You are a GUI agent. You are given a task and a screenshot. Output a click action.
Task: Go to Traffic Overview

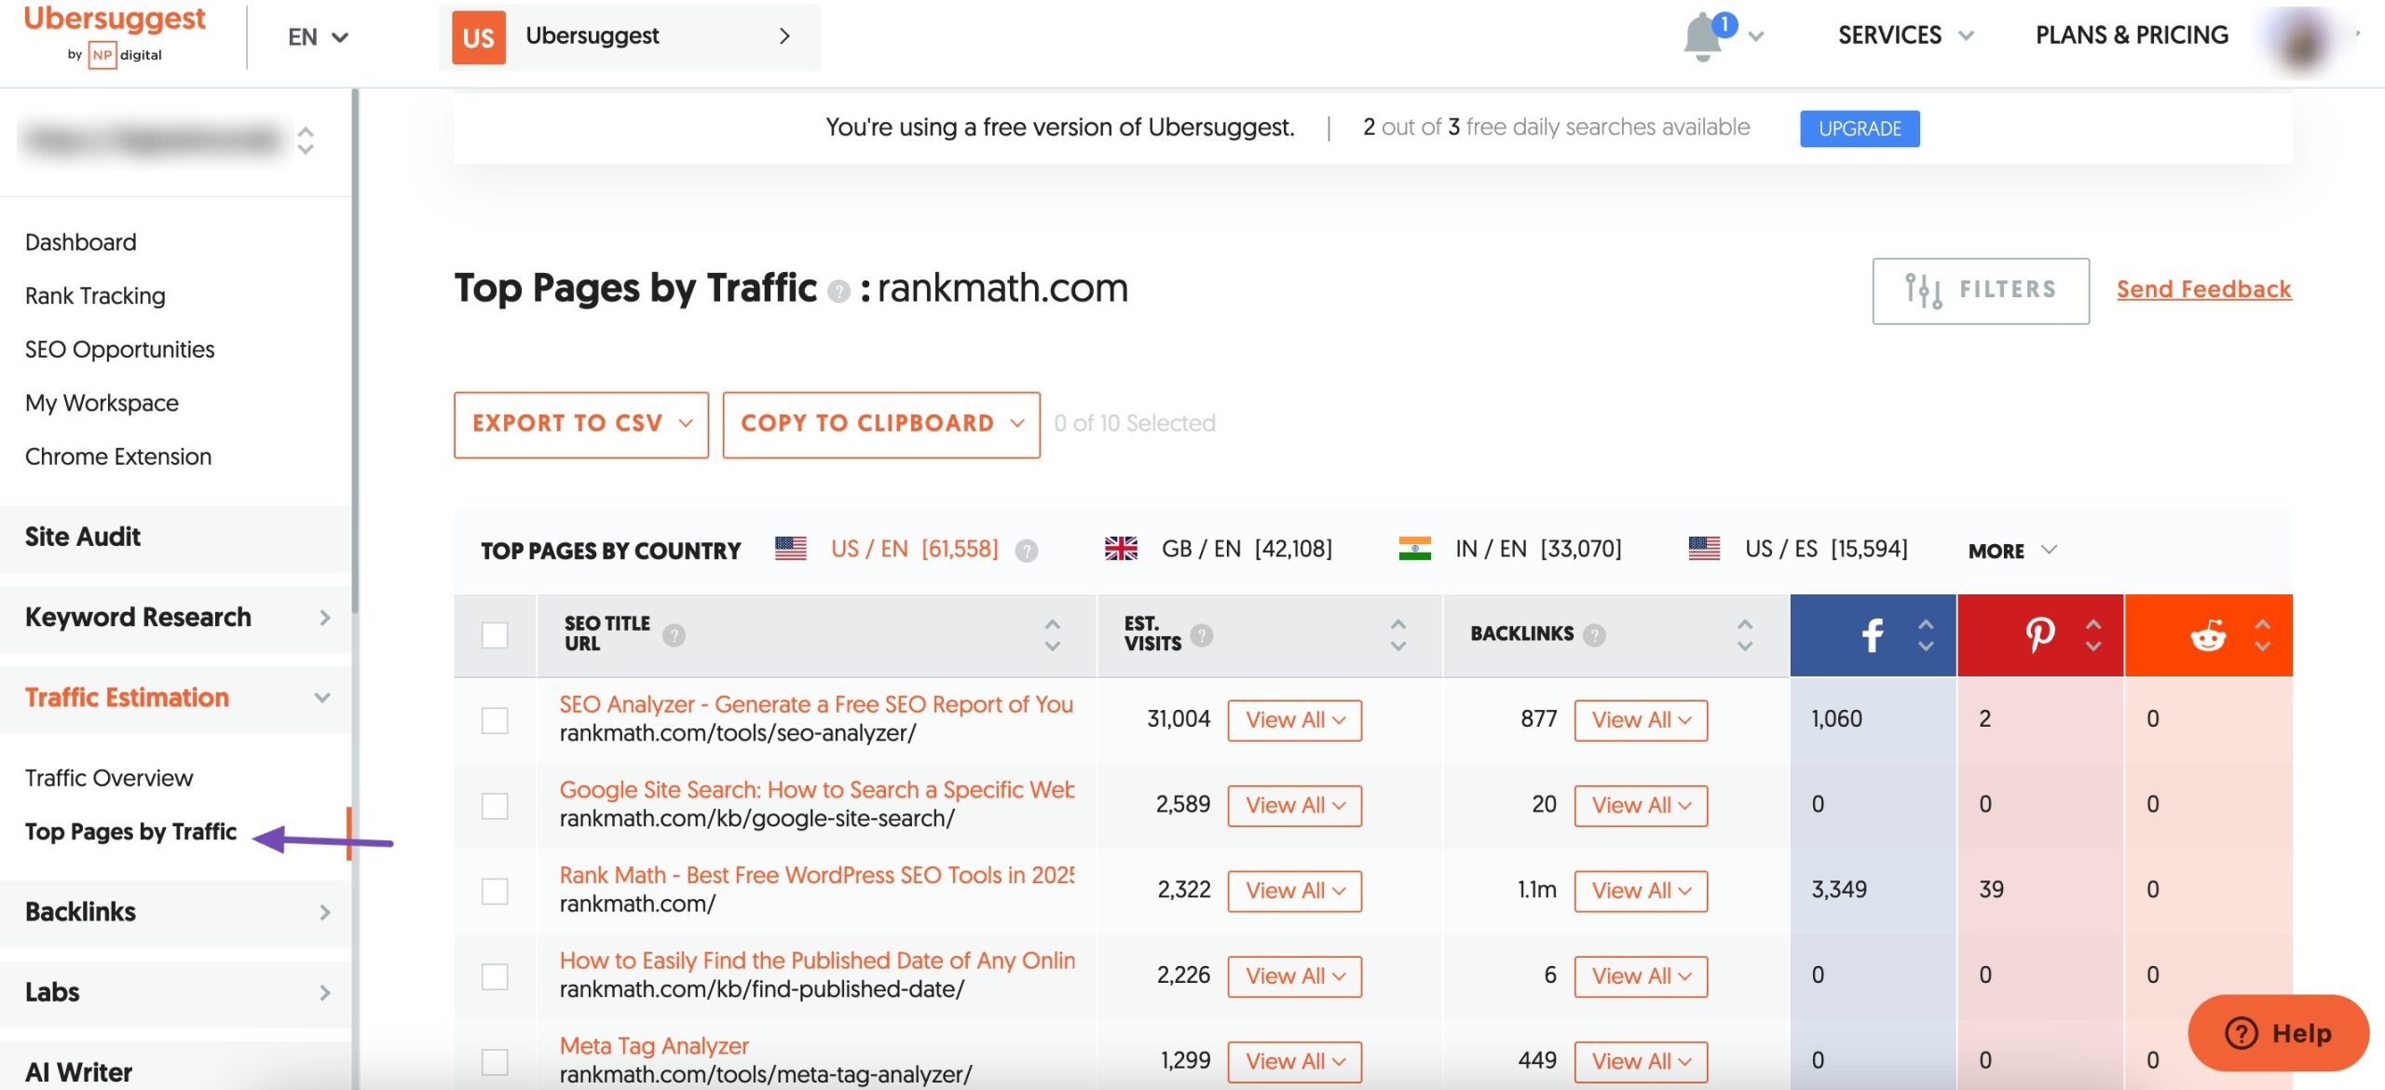click(x=109, y=778)
